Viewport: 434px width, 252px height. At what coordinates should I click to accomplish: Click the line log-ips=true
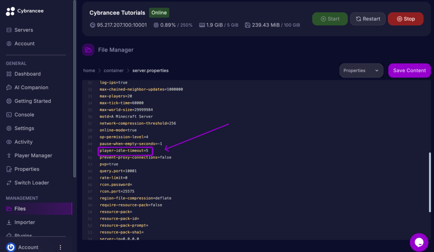point(114,82)
